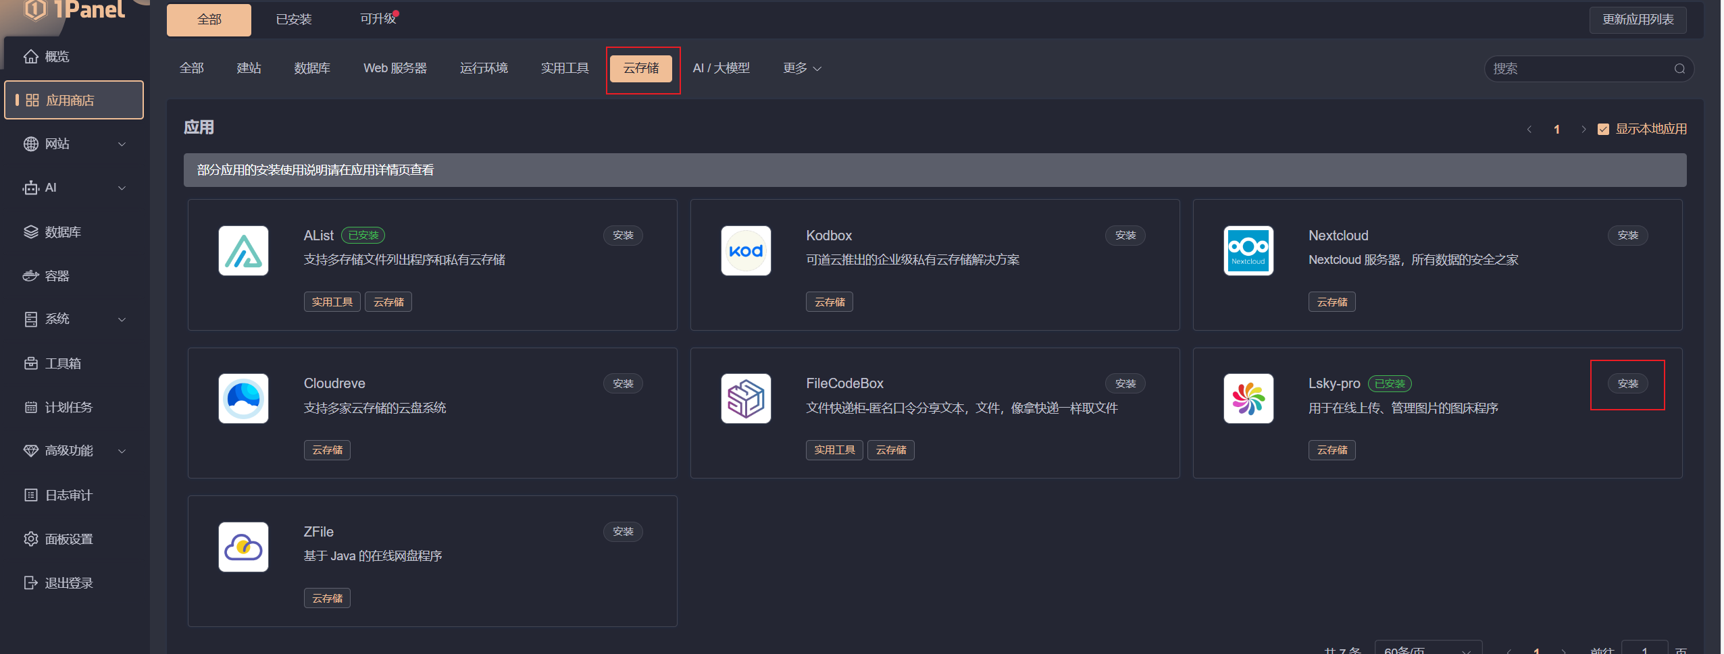Click the Nextcloud app logo

click(1248, 251)
